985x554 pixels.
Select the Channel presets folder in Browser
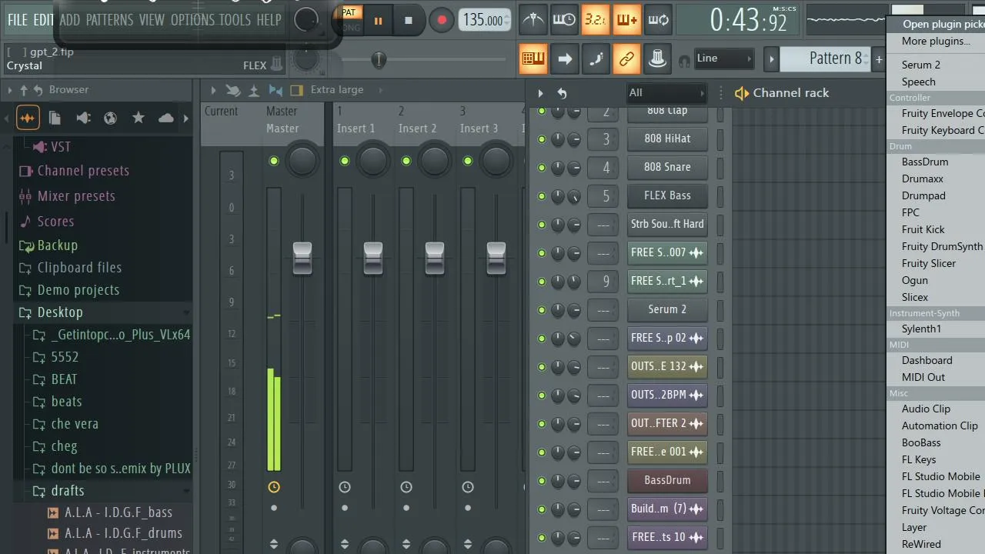pyautogui.click(x=83, y=172)
